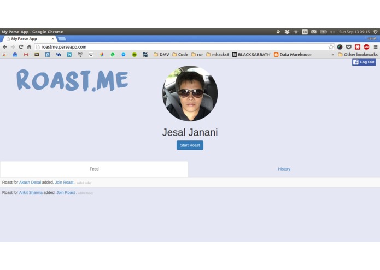Image resolution: width=380 pixels, height=270 pixels.
Task: Click the Dropbox tray icon
Action: click(x=287, y=32)
